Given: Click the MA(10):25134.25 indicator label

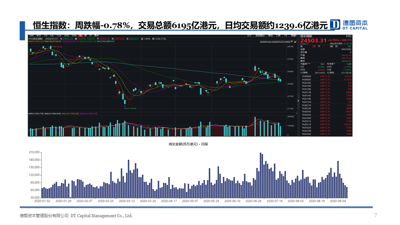Looking at the screenshot, I should click(x=53, y=41).
